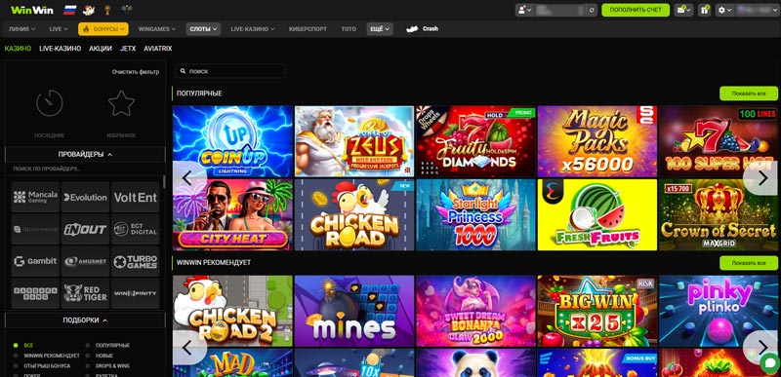This screenshot has width=781, height=377.
Task: Select the НОВЫЕ collection filter
Action: [100, 356]
